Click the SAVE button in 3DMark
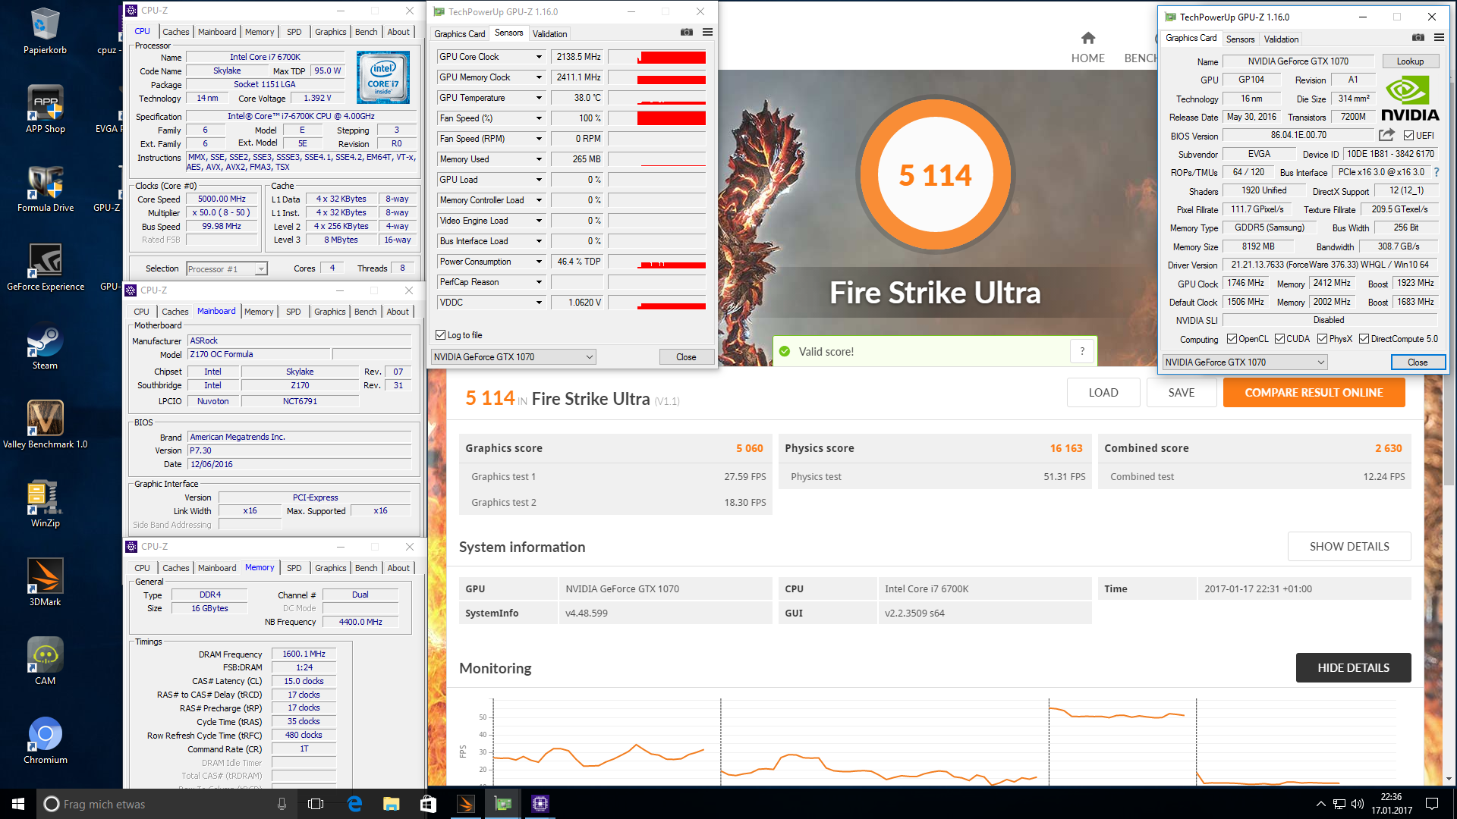The height and width of the screenshot is (819, 1457). click(1182, 393)
